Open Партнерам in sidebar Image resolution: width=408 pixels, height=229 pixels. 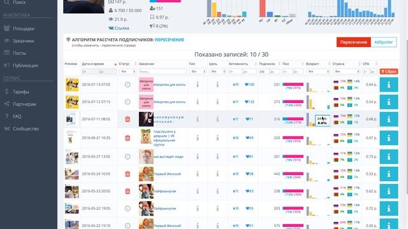pos(24,104)
